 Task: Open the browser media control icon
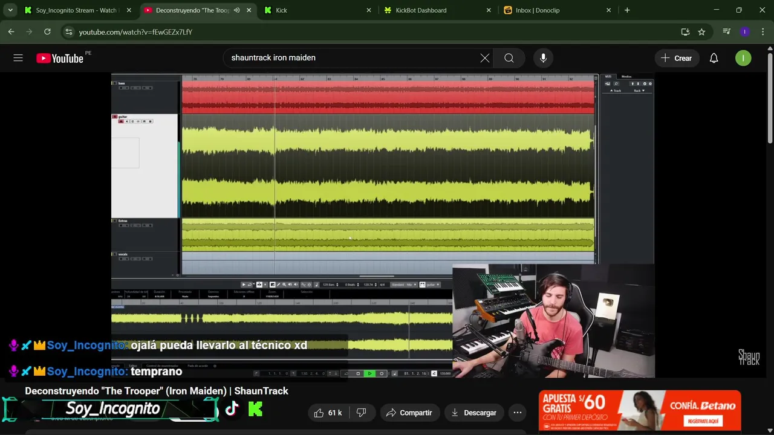(x=727, y=32)
